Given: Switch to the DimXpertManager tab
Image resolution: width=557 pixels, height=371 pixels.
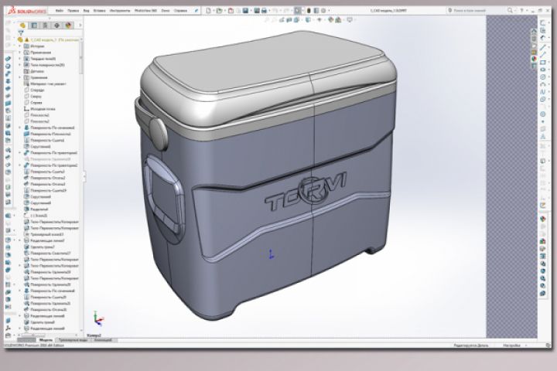Looking at the screenshot, I should pos(56,26).
